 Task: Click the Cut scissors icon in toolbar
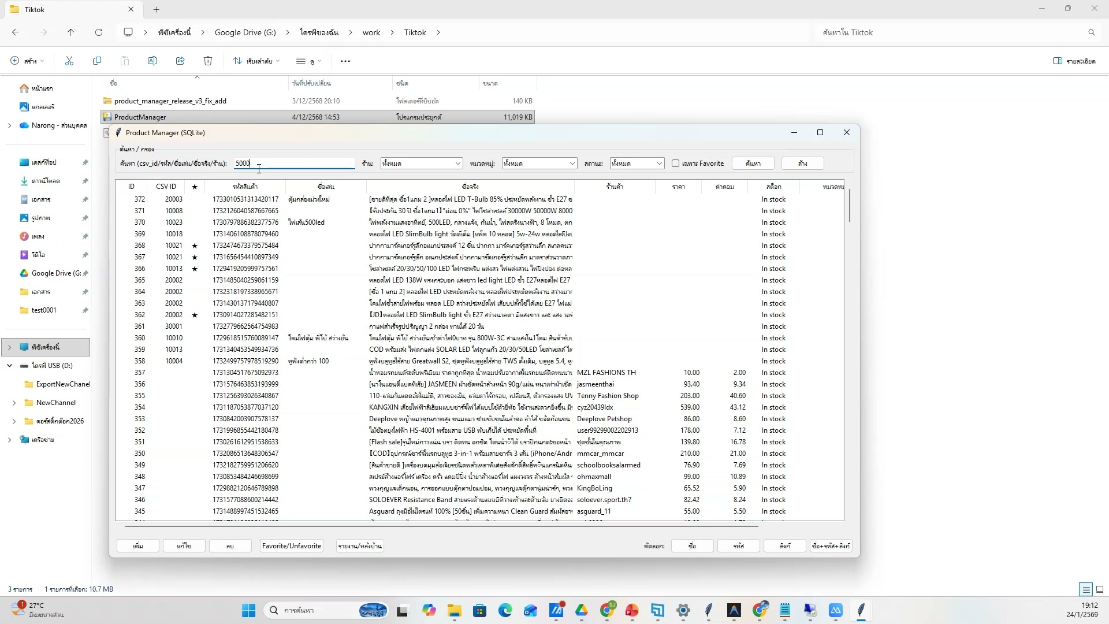69,61
